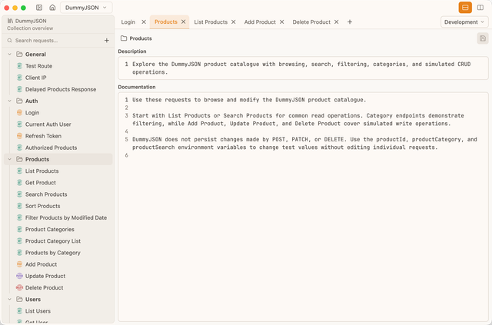Viewport: 492px width, 325px height.
Task: Switch to the Products tab
Action: [166, 22]
